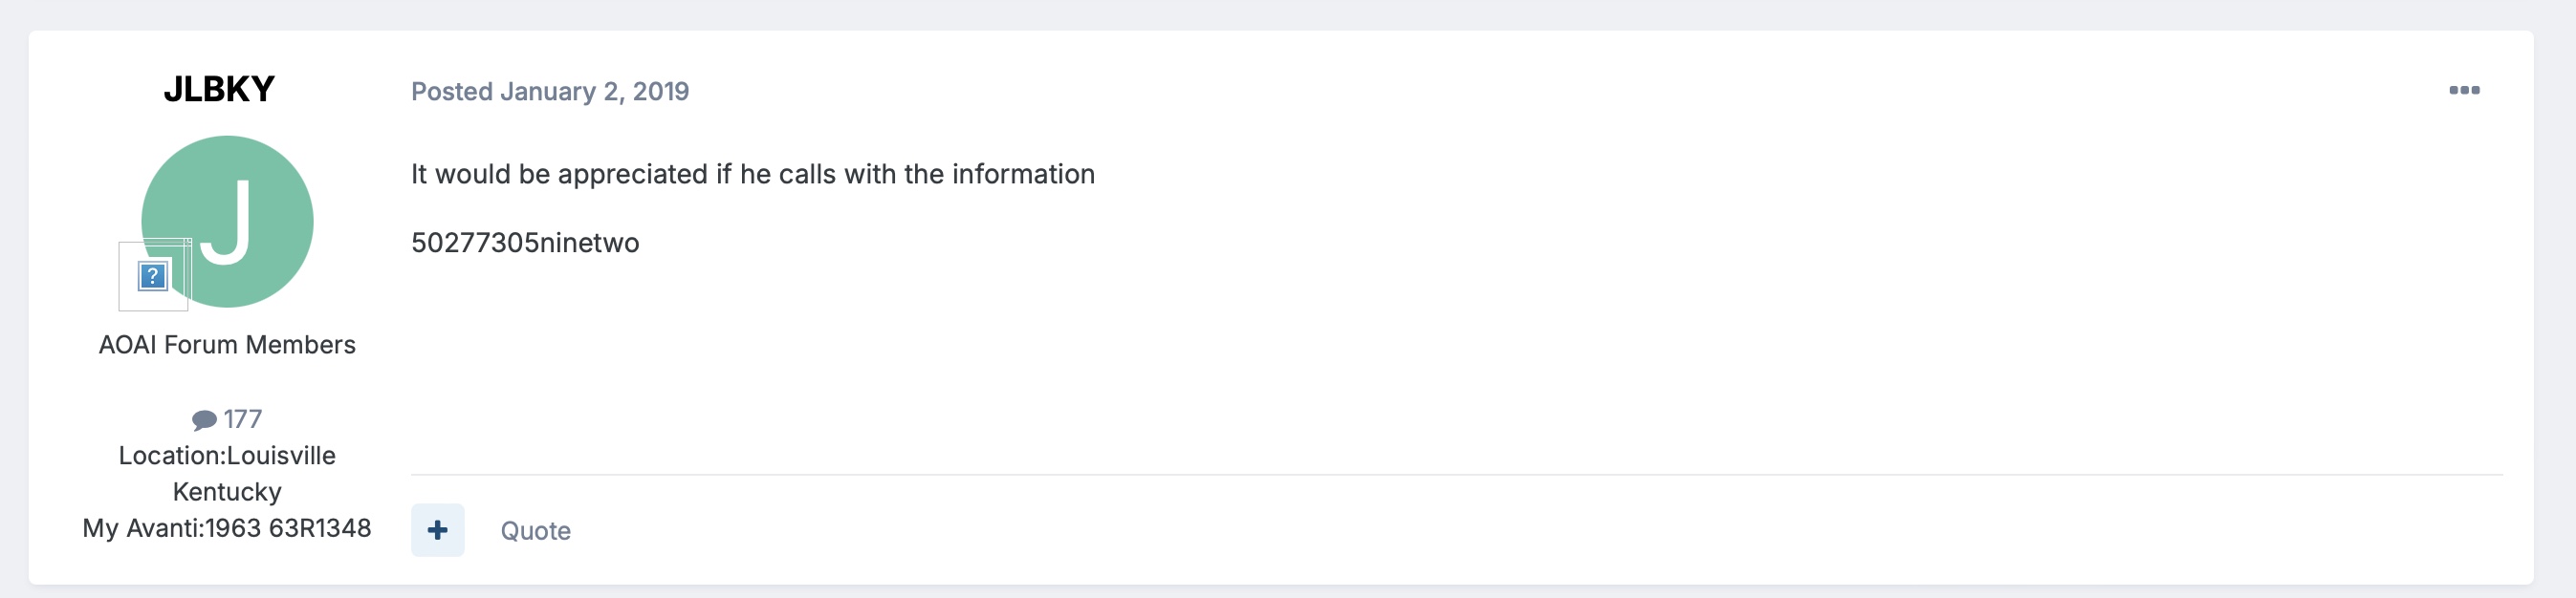Click the Quote link
Viewport: 2576px width, 598px height.
click(x=535, y=531)
